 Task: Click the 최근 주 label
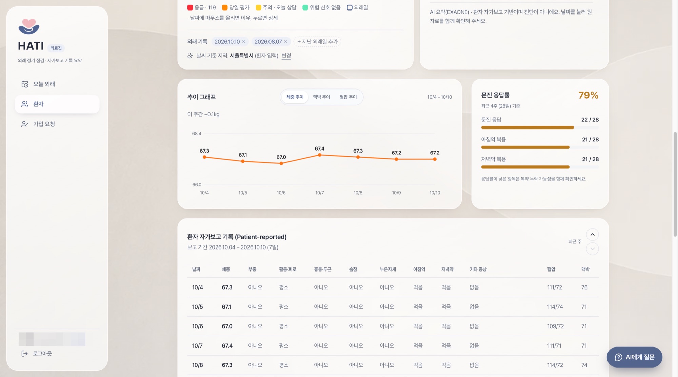(x=575, y=241)
